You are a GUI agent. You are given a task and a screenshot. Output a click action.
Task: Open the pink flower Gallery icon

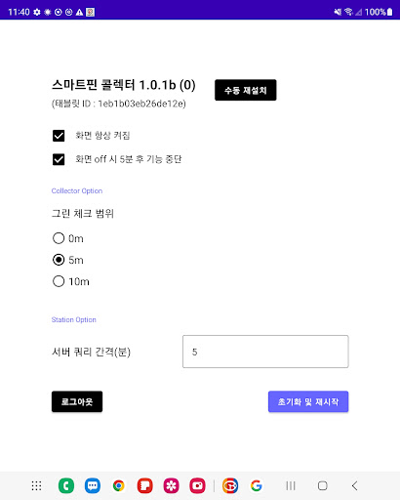pos(171,485)
